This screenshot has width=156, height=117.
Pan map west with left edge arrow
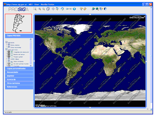(x=34, y=61)
